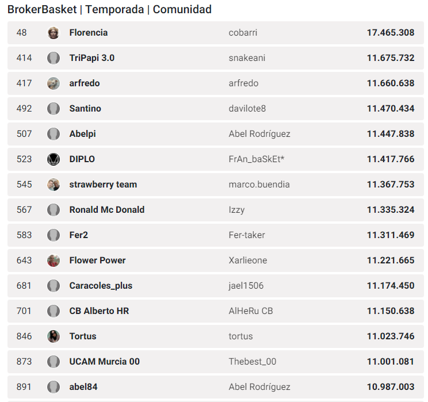Click the Comunidad heading segment
The width and height of the screenshot is (428, 402).
182,10
